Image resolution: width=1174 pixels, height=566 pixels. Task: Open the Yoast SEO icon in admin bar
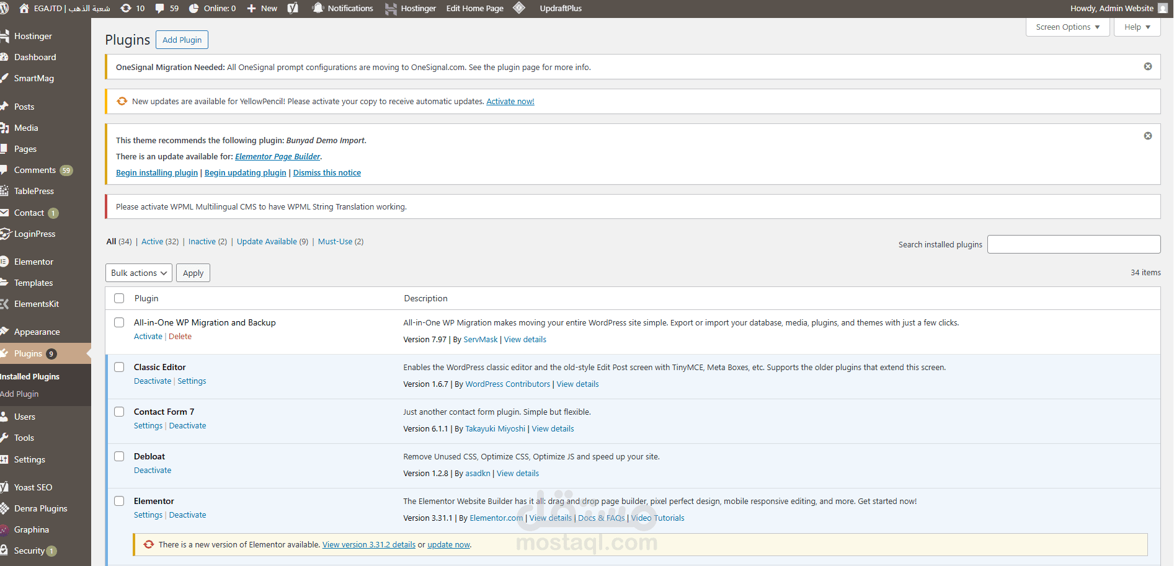point(293,9)
